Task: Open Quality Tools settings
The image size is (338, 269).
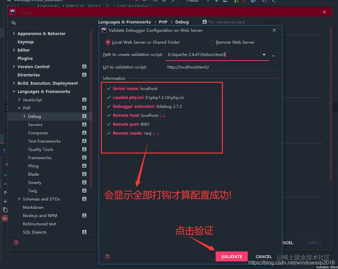Action: coord(41,150)
